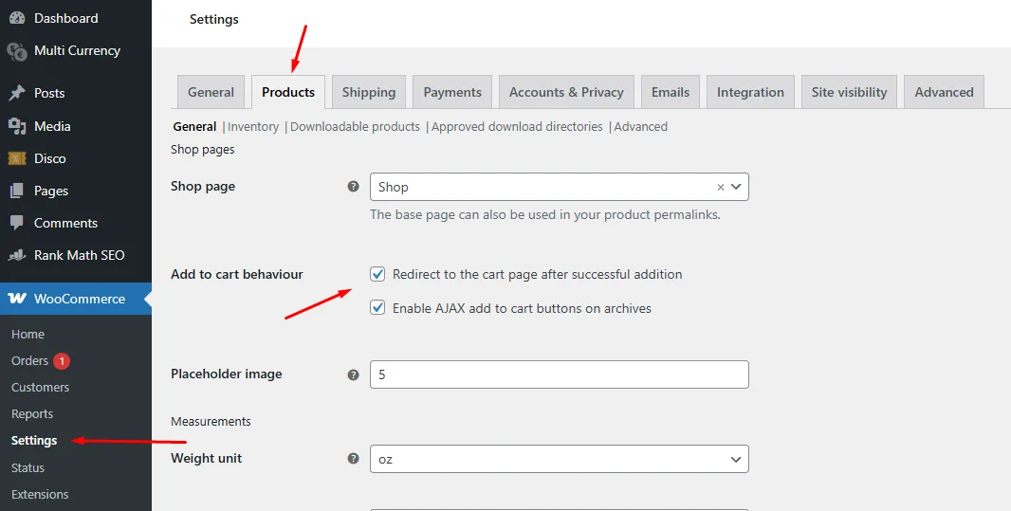Click the Multi Currency icon in sidebar
The image size is (1011, 511).
coord(16,50)
